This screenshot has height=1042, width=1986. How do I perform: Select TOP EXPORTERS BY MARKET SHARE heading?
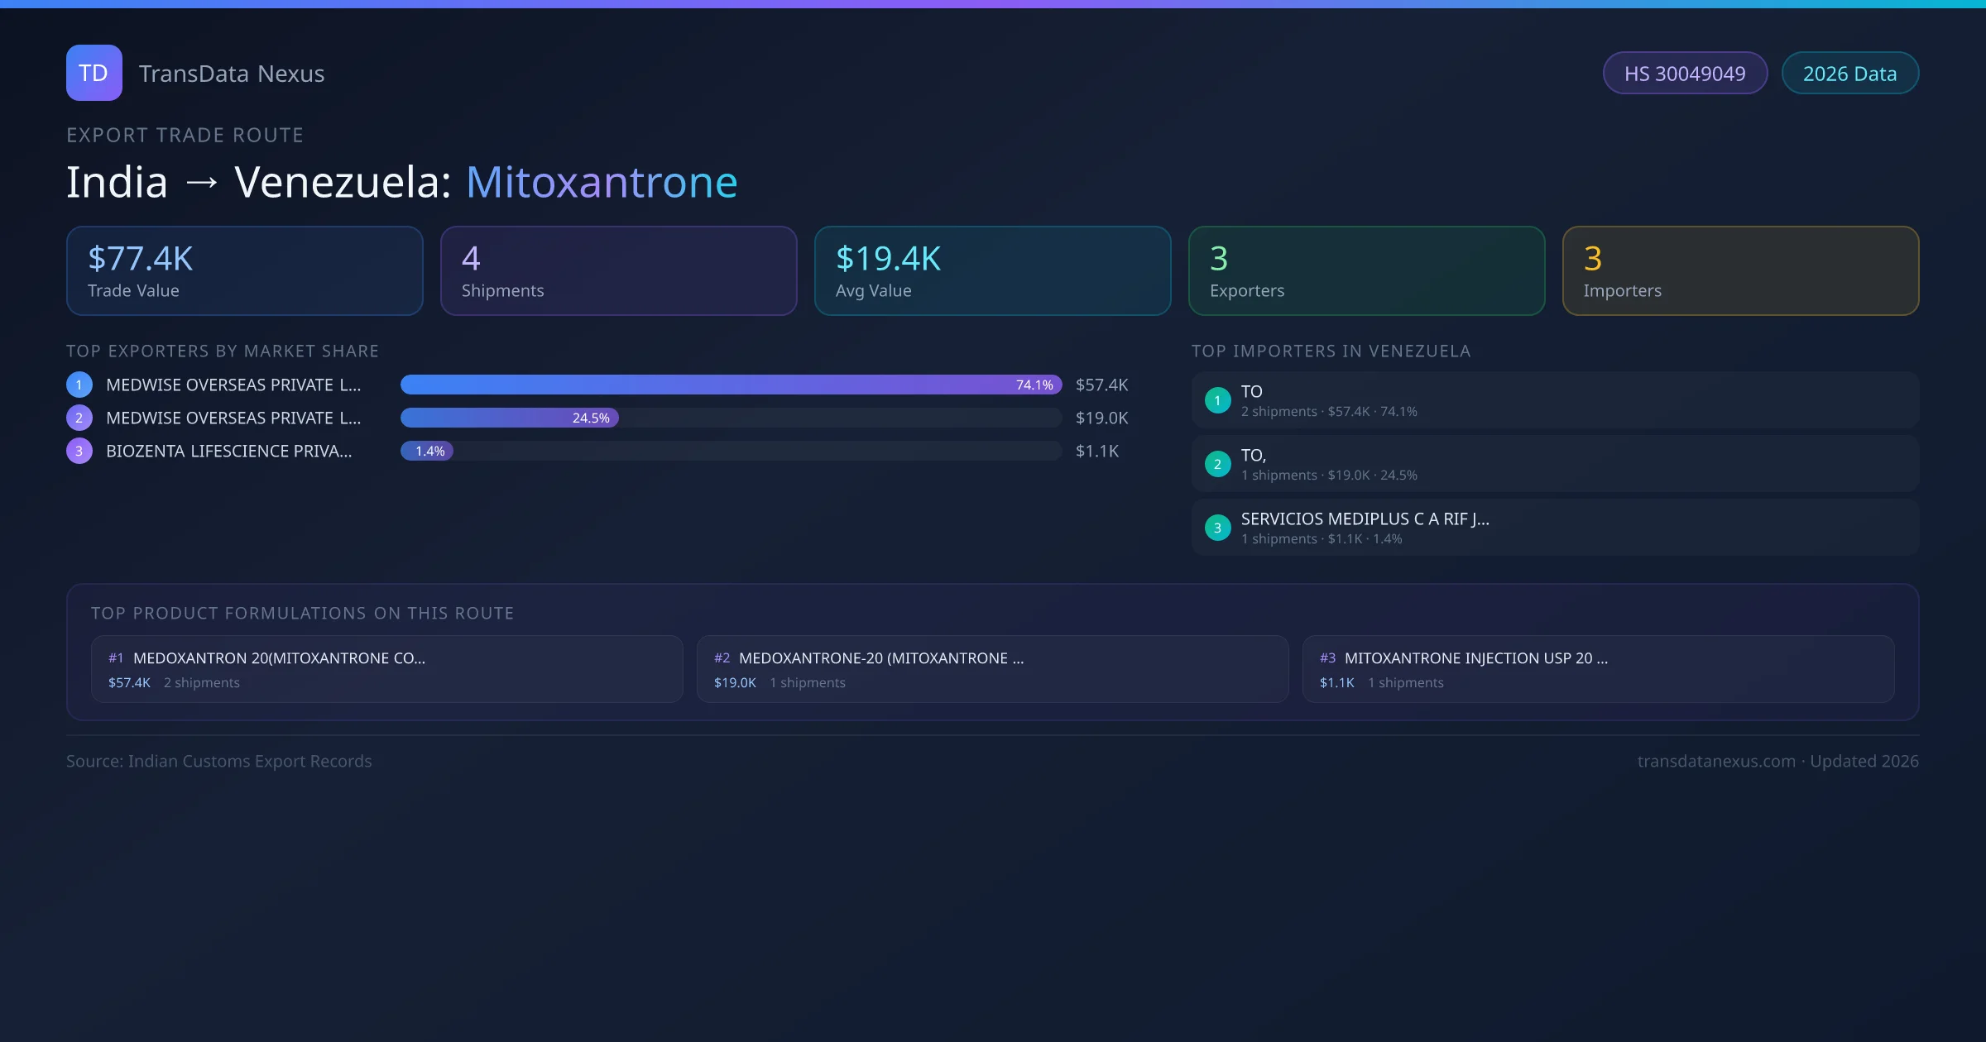[223, 351]
